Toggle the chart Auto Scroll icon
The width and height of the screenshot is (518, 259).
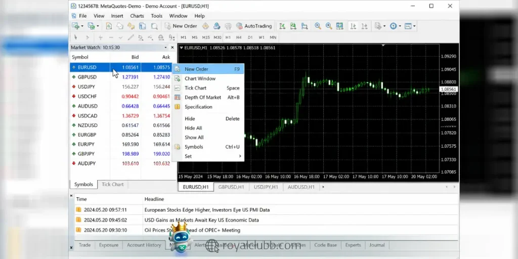click(x=353, y=26)
